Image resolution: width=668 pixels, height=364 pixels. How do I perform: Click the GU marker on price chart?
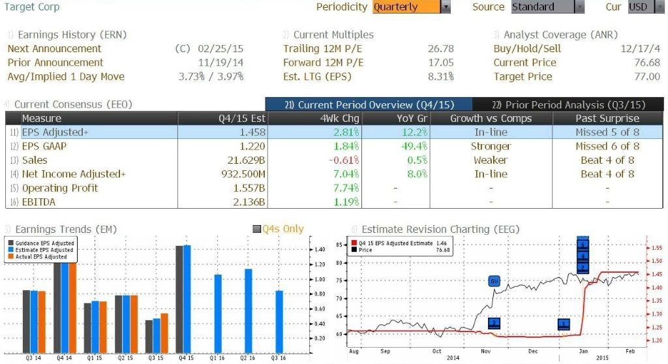tap(494, 281)
